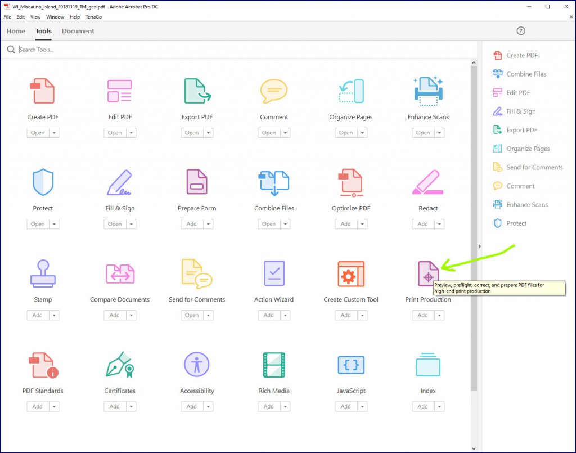
Task: Click the Enhance Scans scanner icon in grid
Action: click(428, 91)
